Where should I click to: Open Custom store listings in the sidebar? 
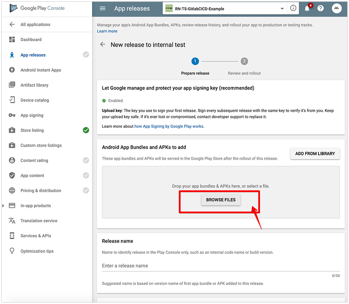[x=41, y=145]
